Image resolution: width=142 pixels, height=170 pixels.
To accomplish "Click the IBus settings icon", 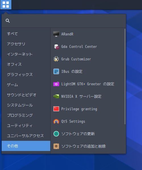I will [x=56, y=71].
